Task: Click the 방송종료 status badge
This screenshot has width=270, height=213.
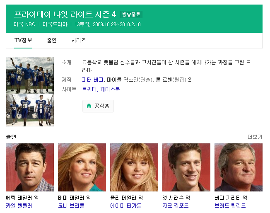Action: 131,15
